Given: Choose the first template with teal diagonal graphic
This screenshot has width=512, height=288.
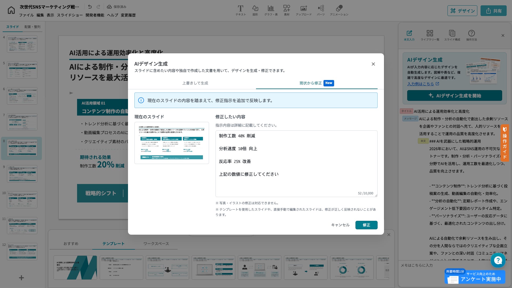Looking at the screenshot, I should (x=75, y=267).
